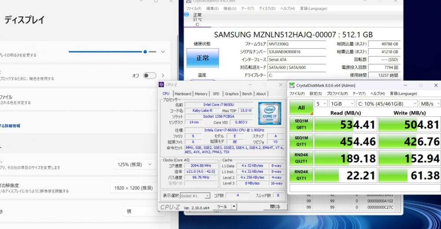441x229 pixels.
Task: Start the SEQ1M Q1T1 test
Action: tap(301, 141)
